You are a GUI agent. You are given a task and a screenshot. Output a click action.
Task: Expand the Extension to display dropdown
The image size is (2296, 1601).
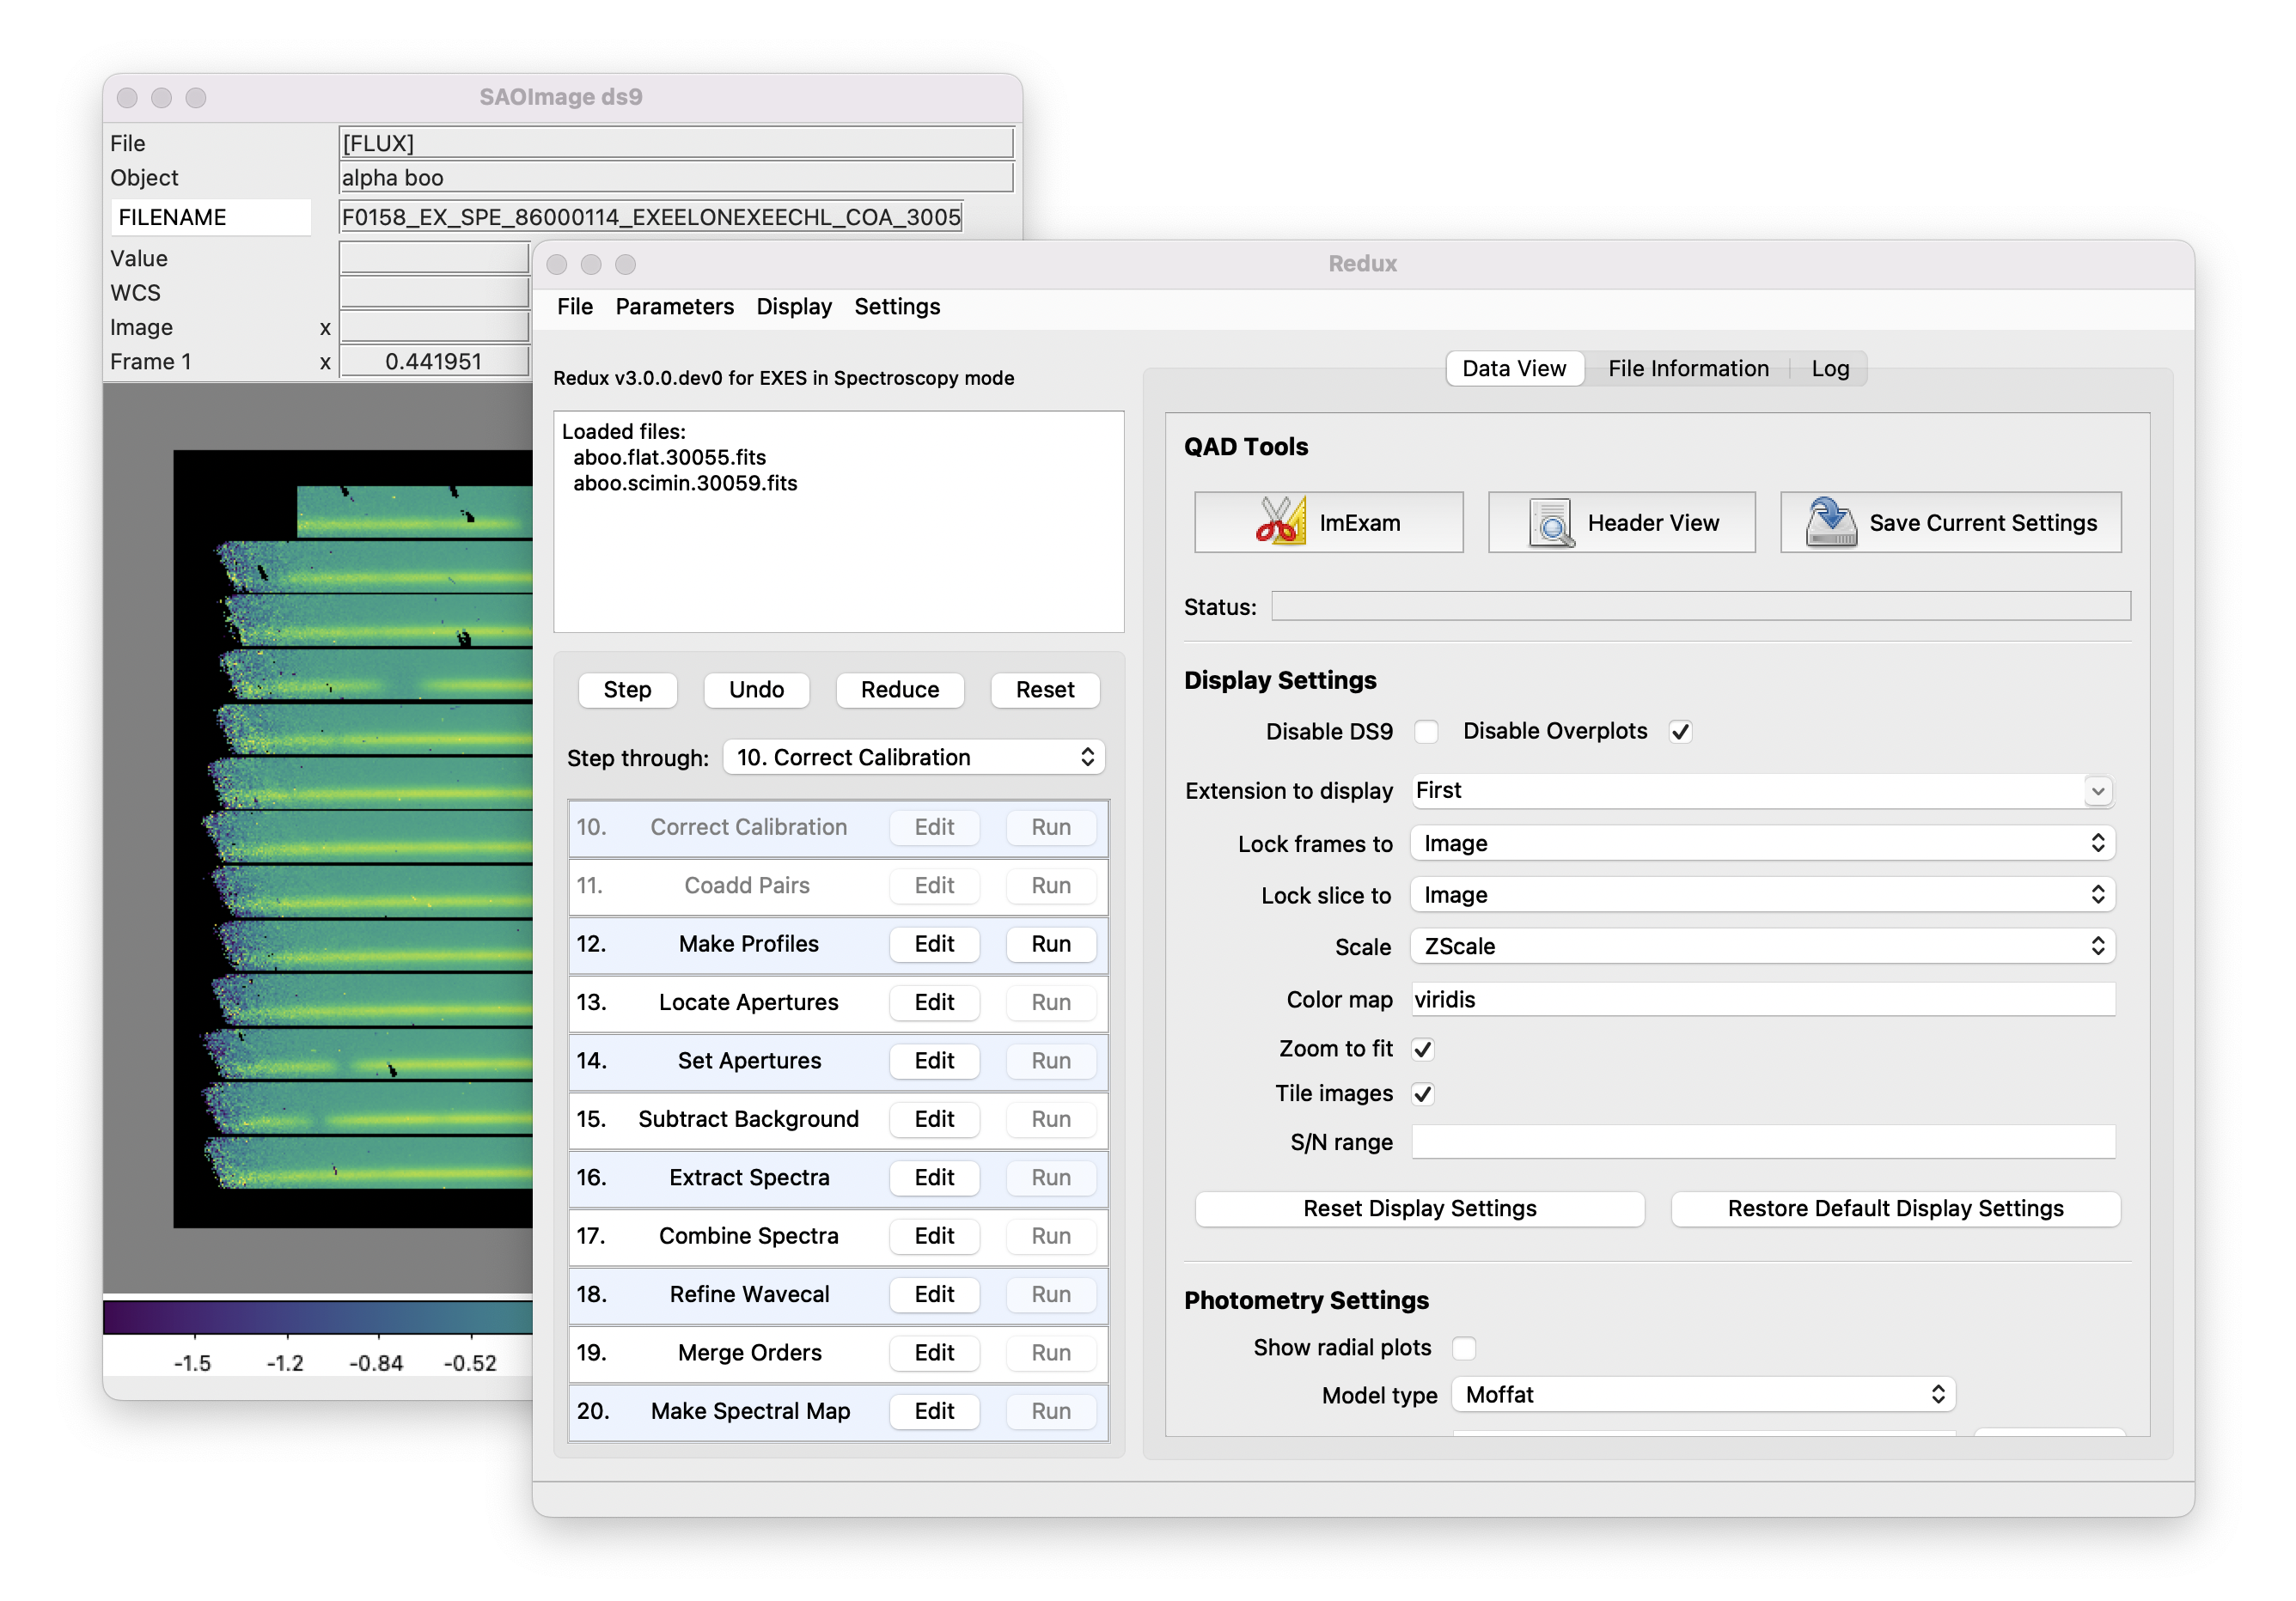[x=2098, y=790]
